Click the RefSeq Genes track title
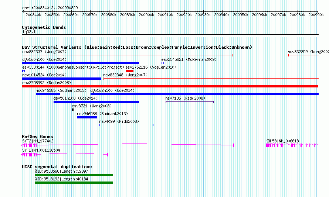This screenshot has height=197, width=329. 38,136
